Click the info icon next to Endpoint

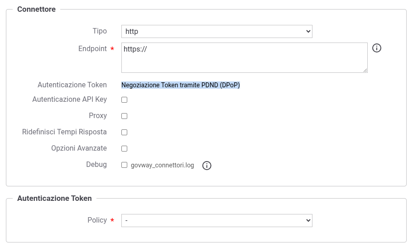(377, 48)
